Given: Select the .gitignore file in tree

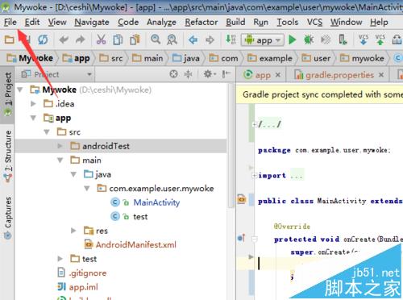Looking at the screenshot, I should [88, 273].
